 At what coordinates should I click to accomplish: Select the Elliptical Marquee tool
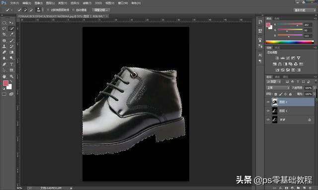coord(4,23)
